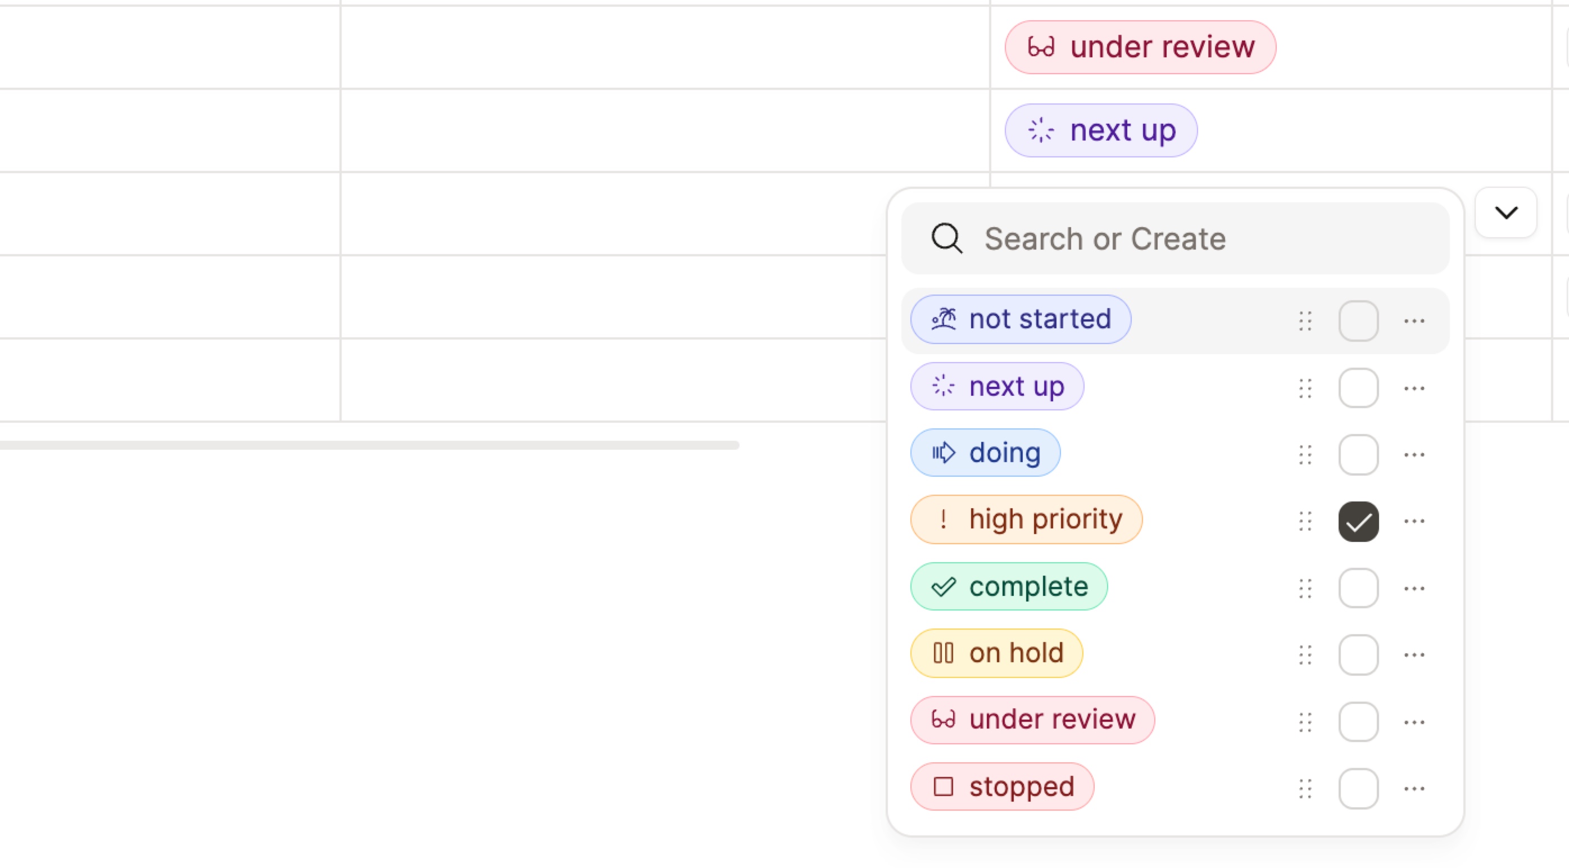Open three-dot menu for stopped option
The height and width of the screenshot is (868, 1569).
pyautogui.click(x=1414, y=788)
